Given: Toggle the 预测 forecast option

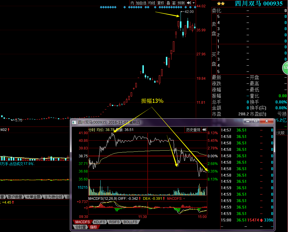Looking at the screenshot, I should (181, 3).
